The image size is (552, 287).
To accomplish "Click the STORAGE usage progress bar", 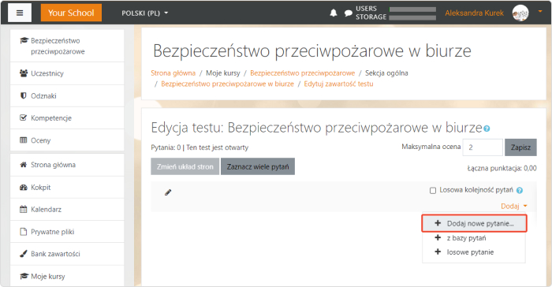I will (x=412, y=17).
